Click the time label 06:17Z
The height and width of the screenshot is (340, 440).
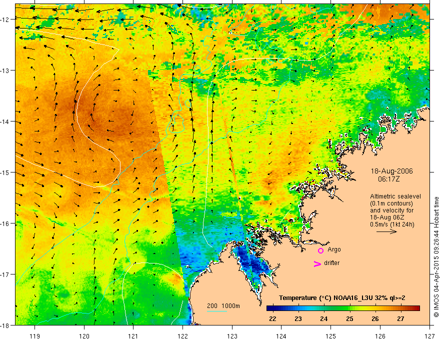(388, 179)
